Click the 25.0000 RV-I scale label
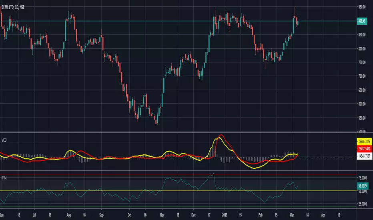Viewport: 373px width, 220px height. (x=363, y=204)
